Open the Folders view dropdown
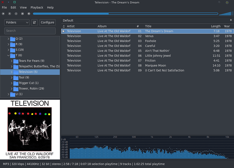The image size is (234, 168). pos(17,22)
